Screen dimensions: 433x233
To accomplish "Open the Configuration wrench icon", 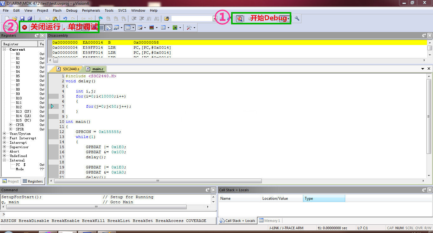I will coord(297,19).
